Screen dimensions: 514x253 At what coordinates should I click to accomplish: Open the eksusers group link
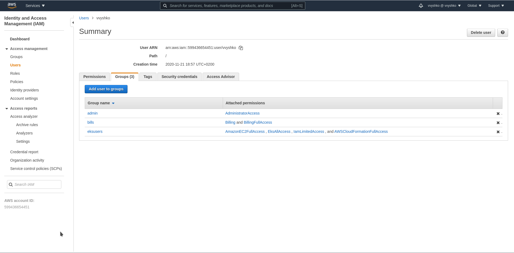point(95,131)
